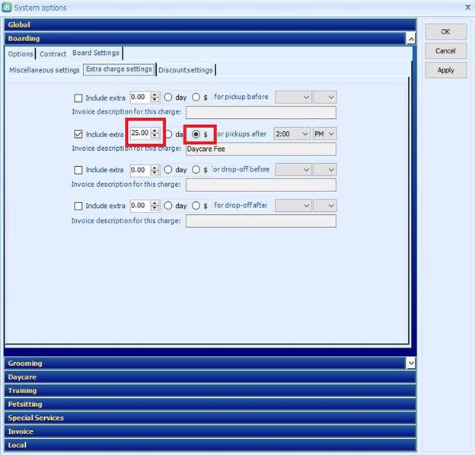Viewport: 475px width, 455px height.
Task: Select the Board Settings tab
Action: pyautogui.click(x=96, y=53)
